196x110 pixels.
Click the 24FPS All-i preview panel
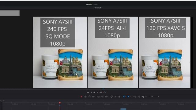coord(113,52)
